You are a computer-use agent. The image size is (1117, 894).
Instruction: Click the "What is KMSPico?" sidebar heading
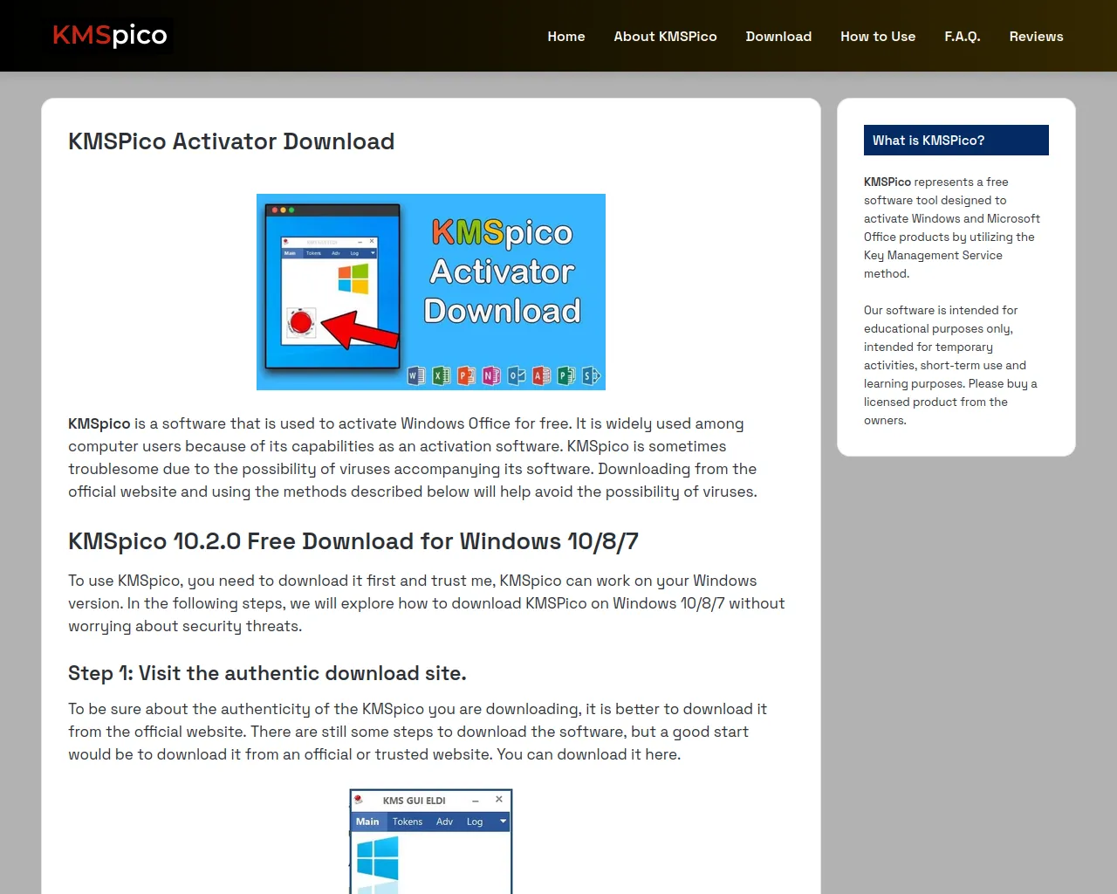(x=956, y=141)
